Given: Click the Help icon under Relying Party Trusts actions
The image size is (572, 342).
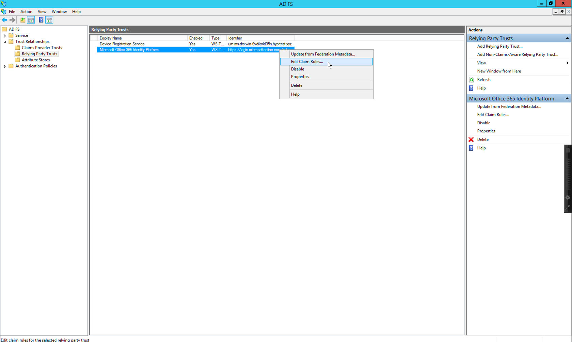Looking at the screenshot, I should (471, 88).
